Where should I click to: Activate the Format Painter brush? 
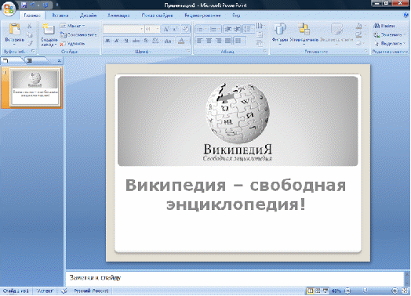pos(30,43)
